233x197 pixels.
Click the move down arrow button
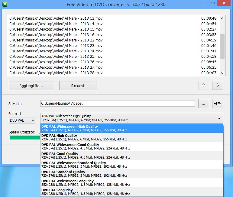click(217, 86)
